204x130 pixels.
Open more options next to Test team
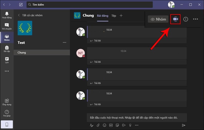(x=65, y=42)
